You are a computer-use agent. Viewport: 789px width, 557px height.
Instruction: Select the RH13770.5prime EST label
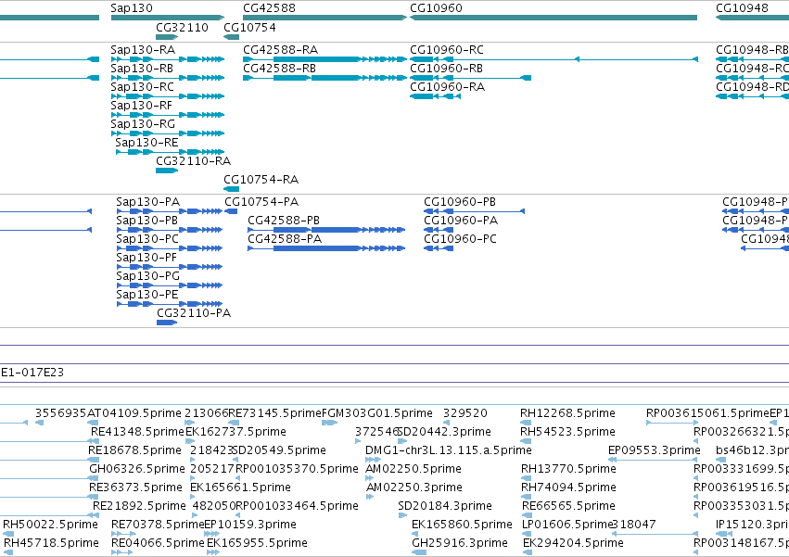pyautogui.click(x=568, y=469)
